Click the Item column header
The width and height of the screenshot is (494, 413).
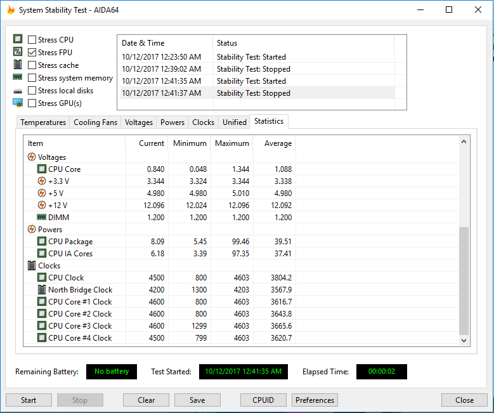tap(75, 143)
